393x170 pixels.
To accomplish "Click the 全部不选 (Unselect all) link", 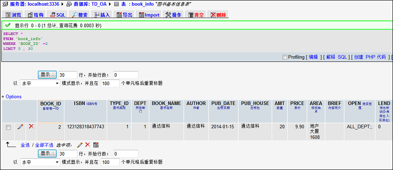I will [x=44, y=145].
